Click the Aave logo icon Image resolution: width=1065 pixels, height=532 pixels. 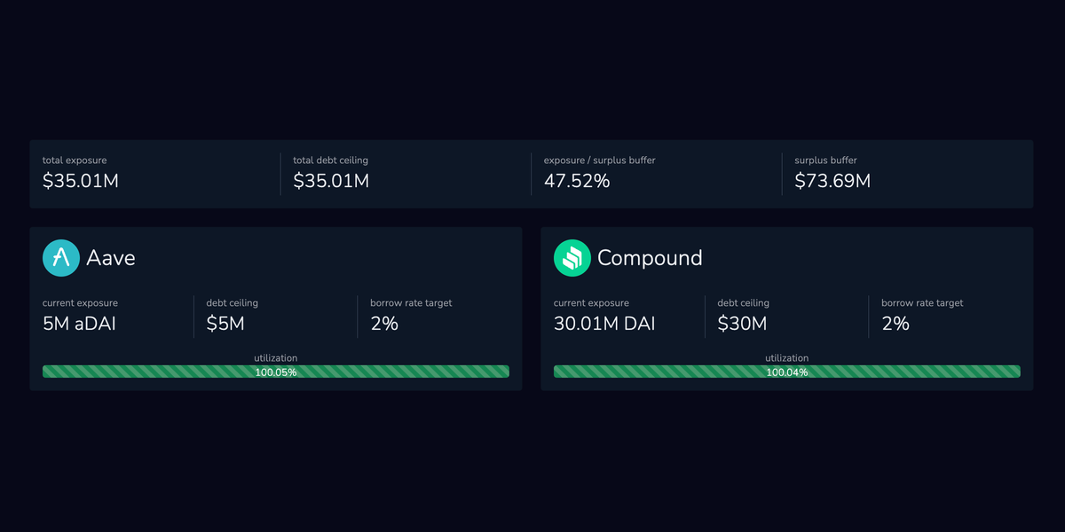coord(60,258)
